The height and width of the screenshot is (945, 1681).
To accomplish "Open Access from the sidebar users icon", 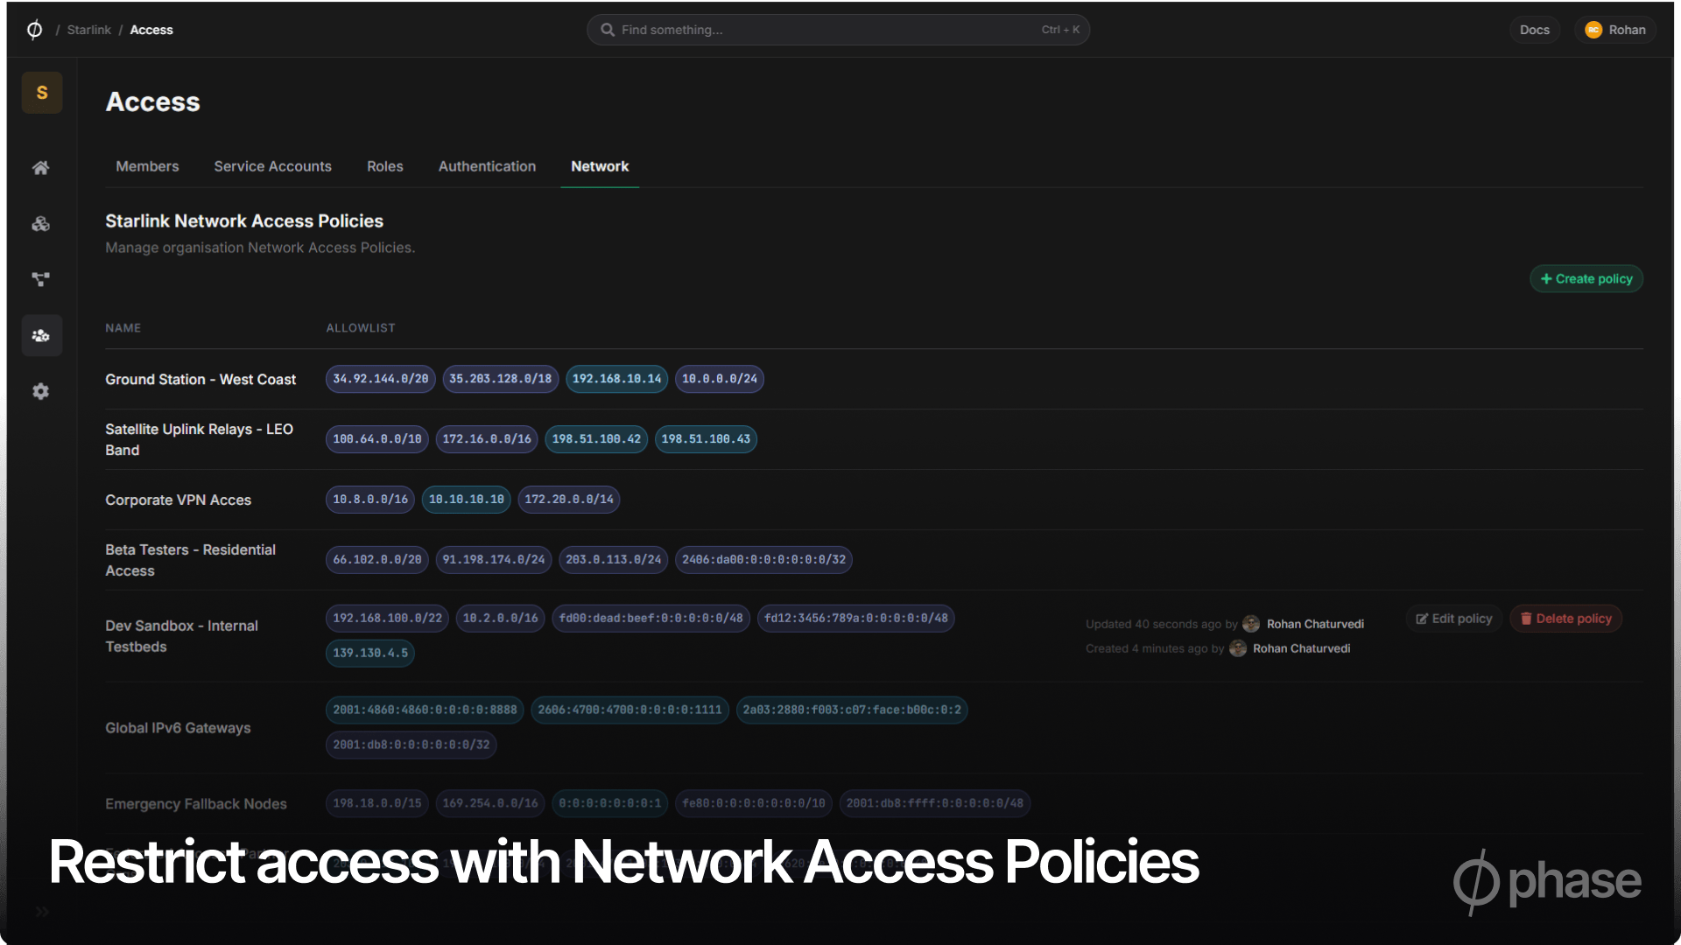I will [x=41, y=336].
